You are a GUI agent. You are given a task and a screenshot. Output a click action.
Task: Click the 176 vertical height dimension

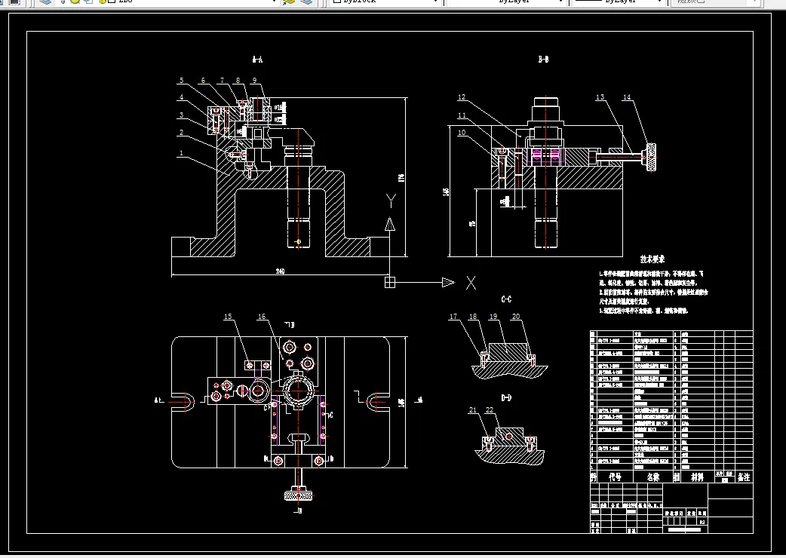tap(401, 177)
